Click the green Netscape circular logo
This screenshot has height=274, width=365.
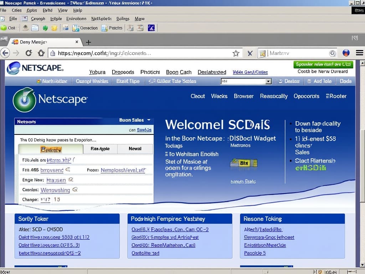[24, 100]
